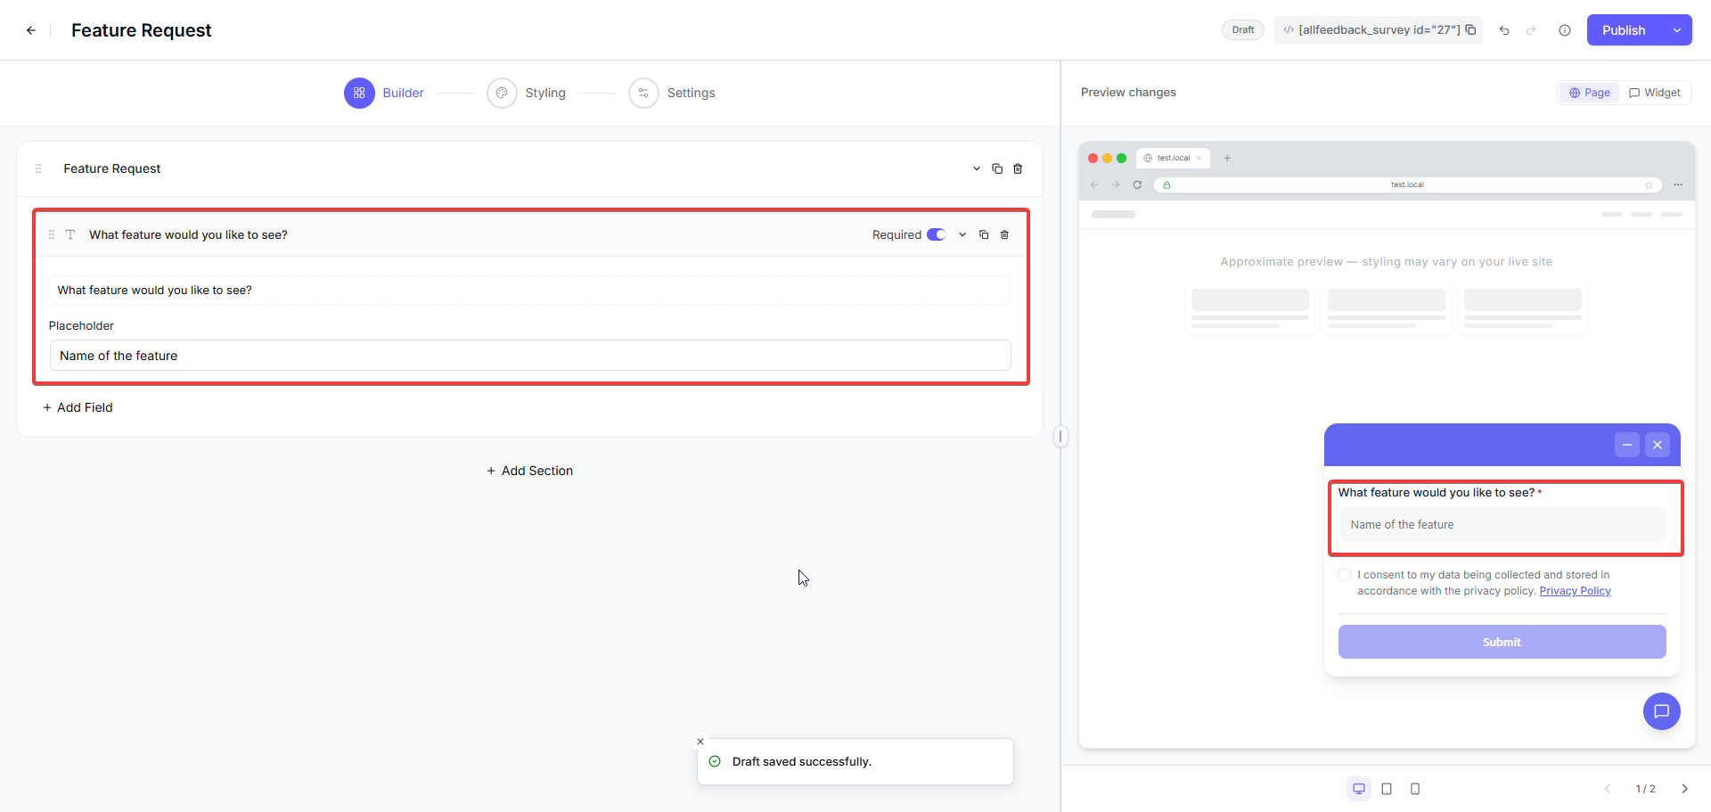The width and height of the screenshot is (1711, 812).
Task: Delete the question field
Action: click(1004, 235)
